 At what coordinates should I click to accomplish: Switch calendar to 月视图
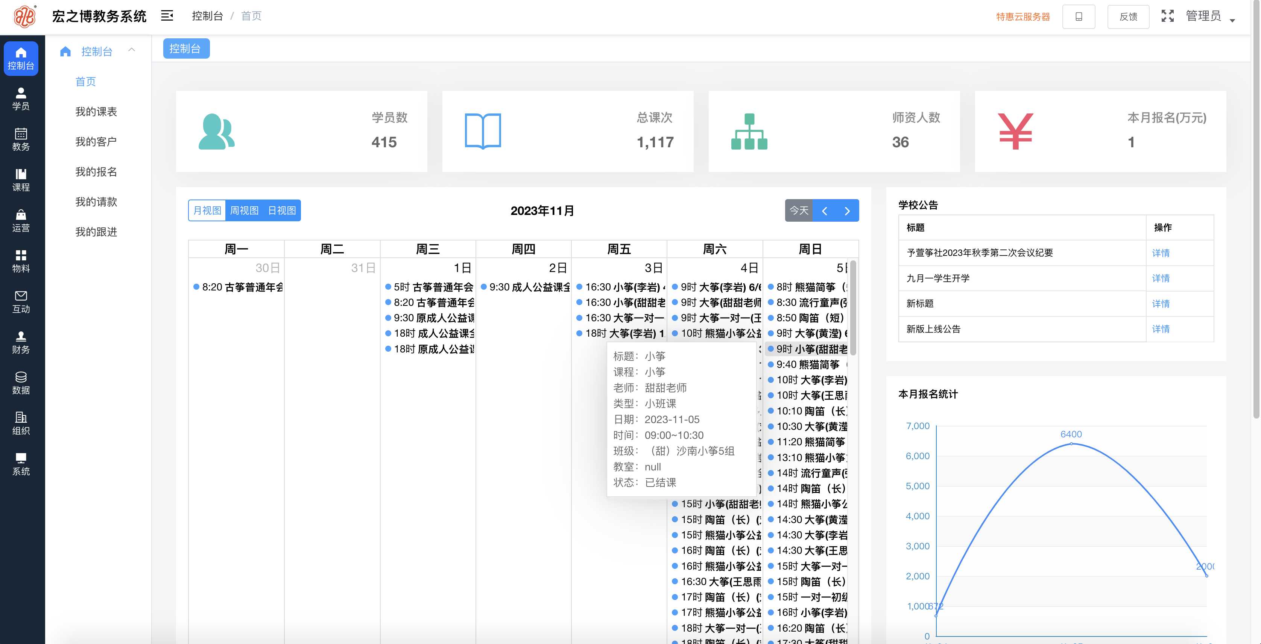coord(207,210)
